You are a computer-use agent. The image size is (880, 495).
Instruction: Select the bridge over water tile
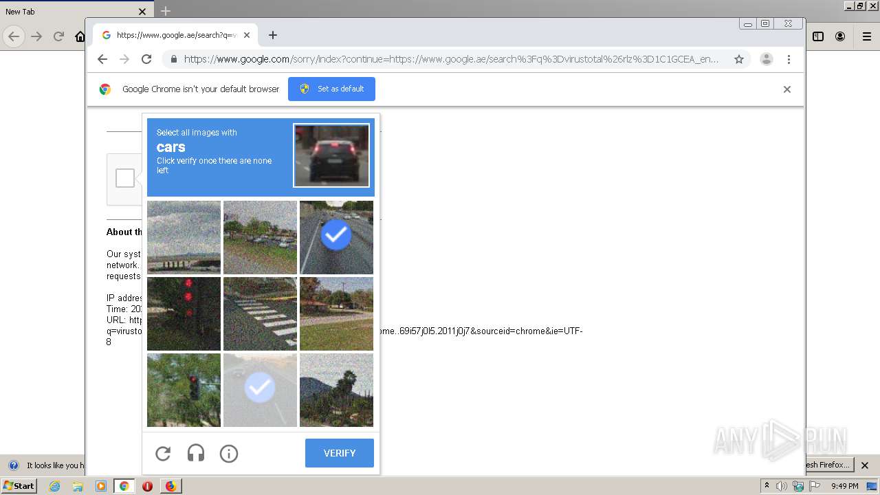click(184, 237)
